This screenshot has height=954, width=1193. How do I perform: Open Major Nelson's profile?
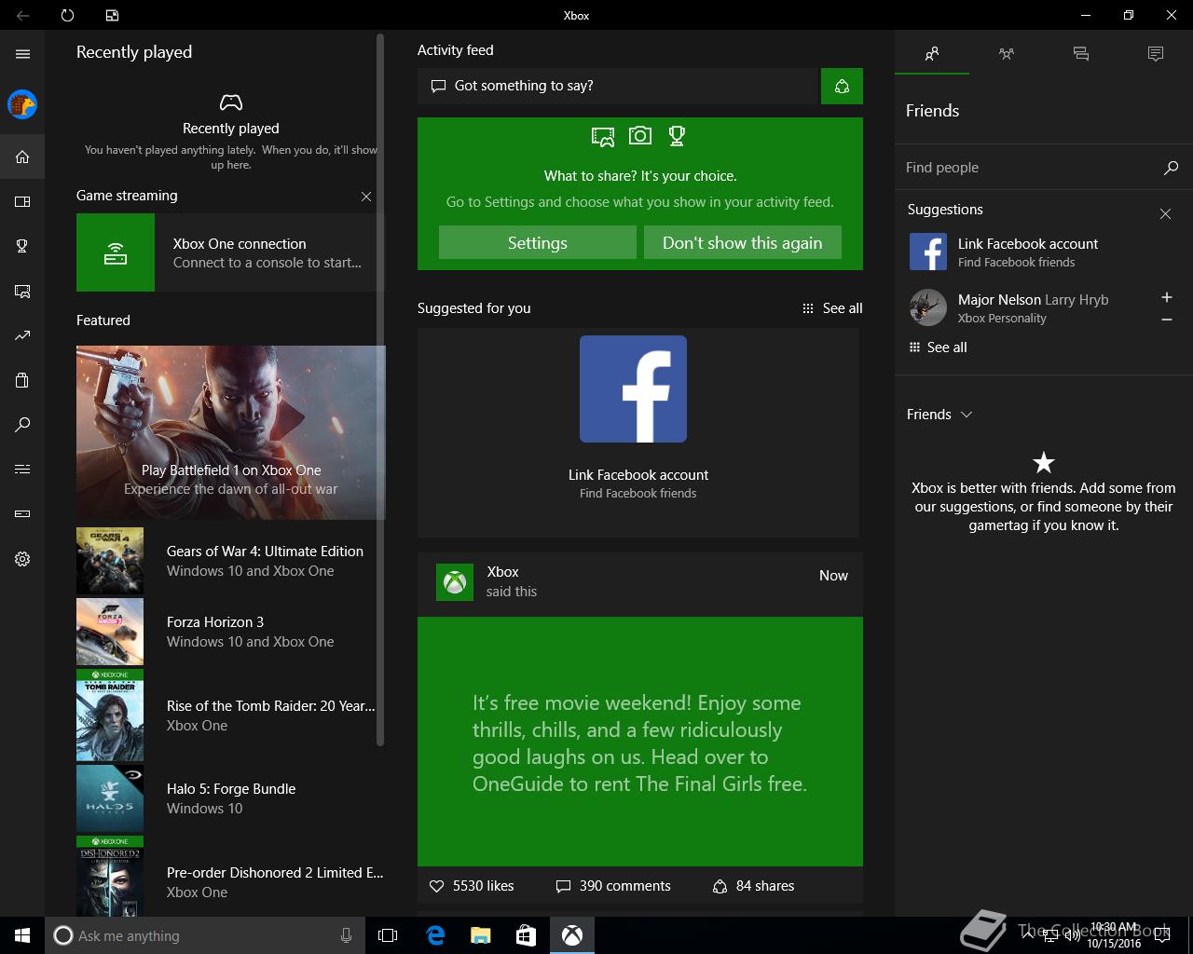point(1025,307)
